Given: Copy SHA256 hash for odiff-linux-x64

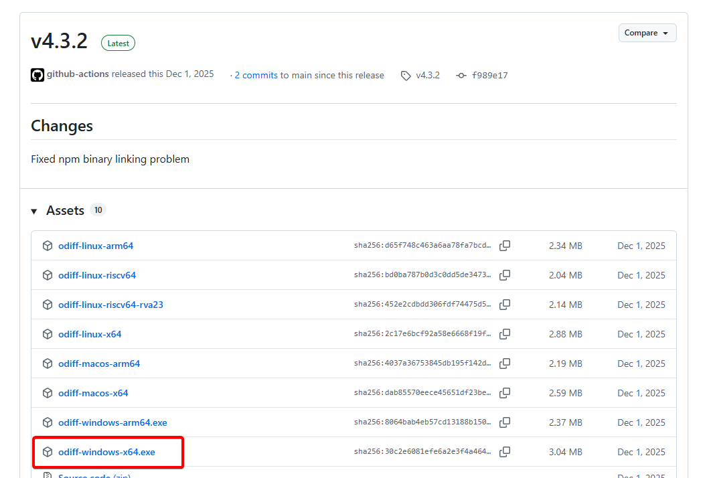Looking at the screenshot, I should (x=505, y=334).
